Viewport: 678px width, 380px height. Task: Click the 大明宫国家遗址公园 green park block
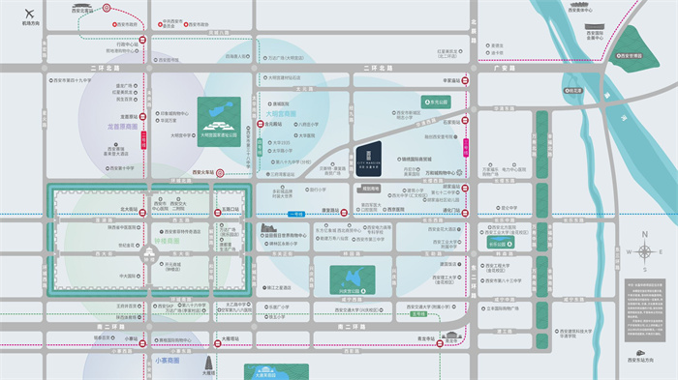tap(219, 122)
